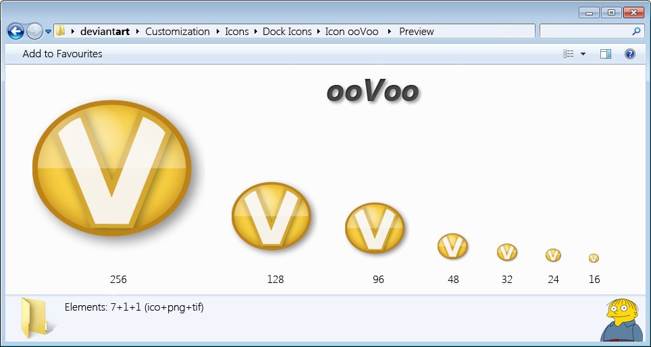
Task: Expand the arrow before Icon ooVoo
Action: tap(319, 32)
